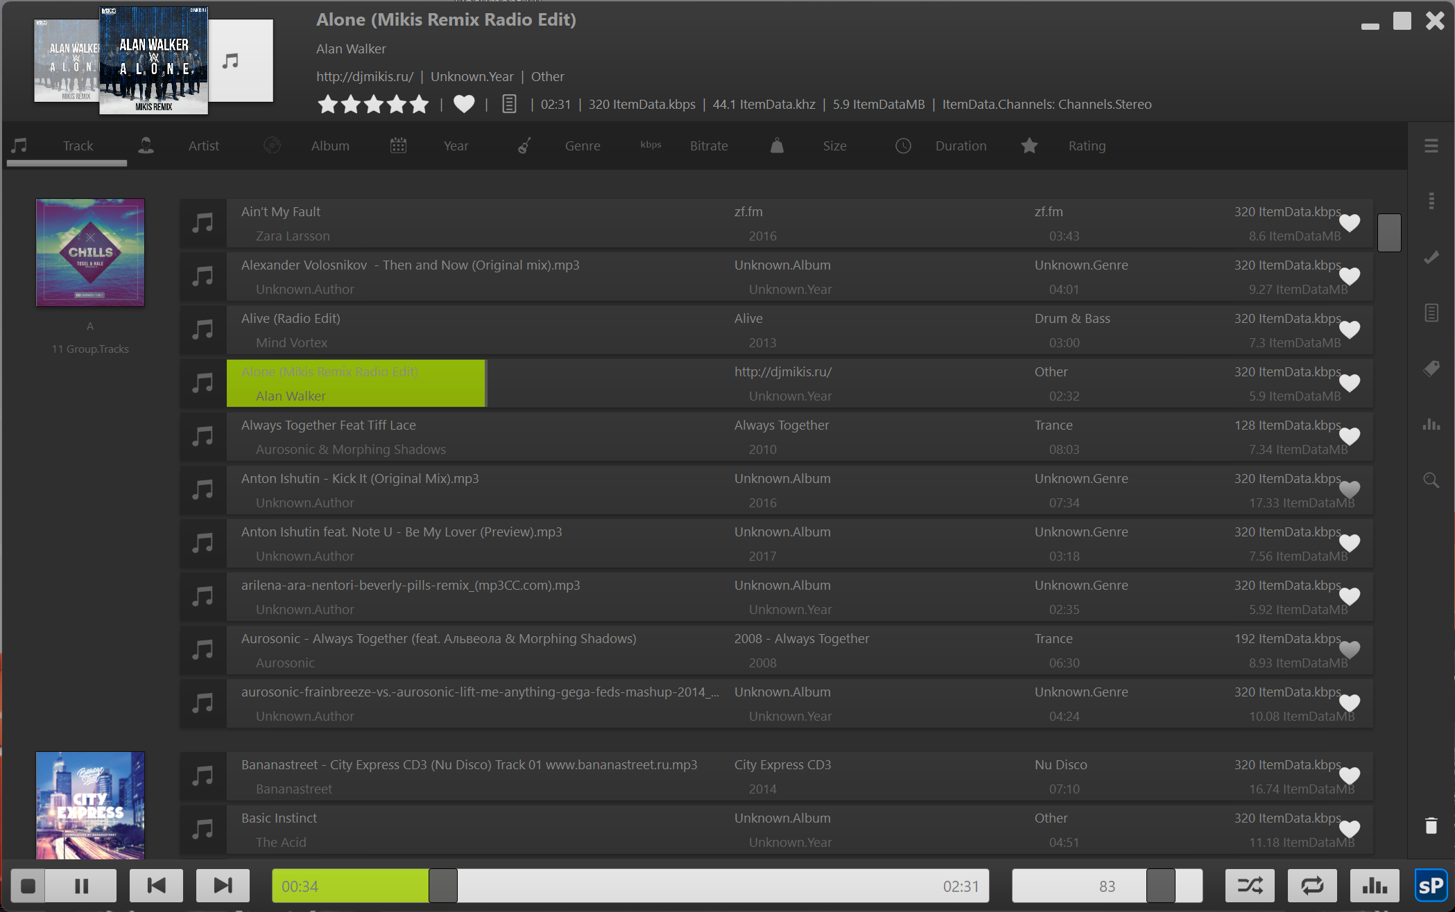Open lyrics document icon in header
The image size is (1455, 912).
tap(509, 104)
